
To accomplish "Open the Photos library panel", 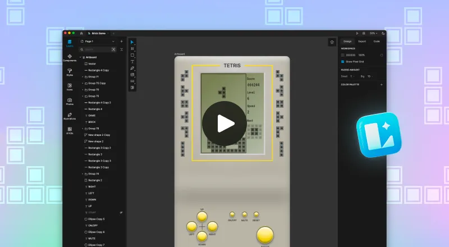I will [70, 102].
